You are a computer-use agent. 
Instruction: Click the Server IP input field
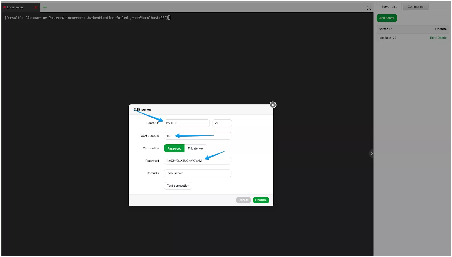click(x=186, y=123)
